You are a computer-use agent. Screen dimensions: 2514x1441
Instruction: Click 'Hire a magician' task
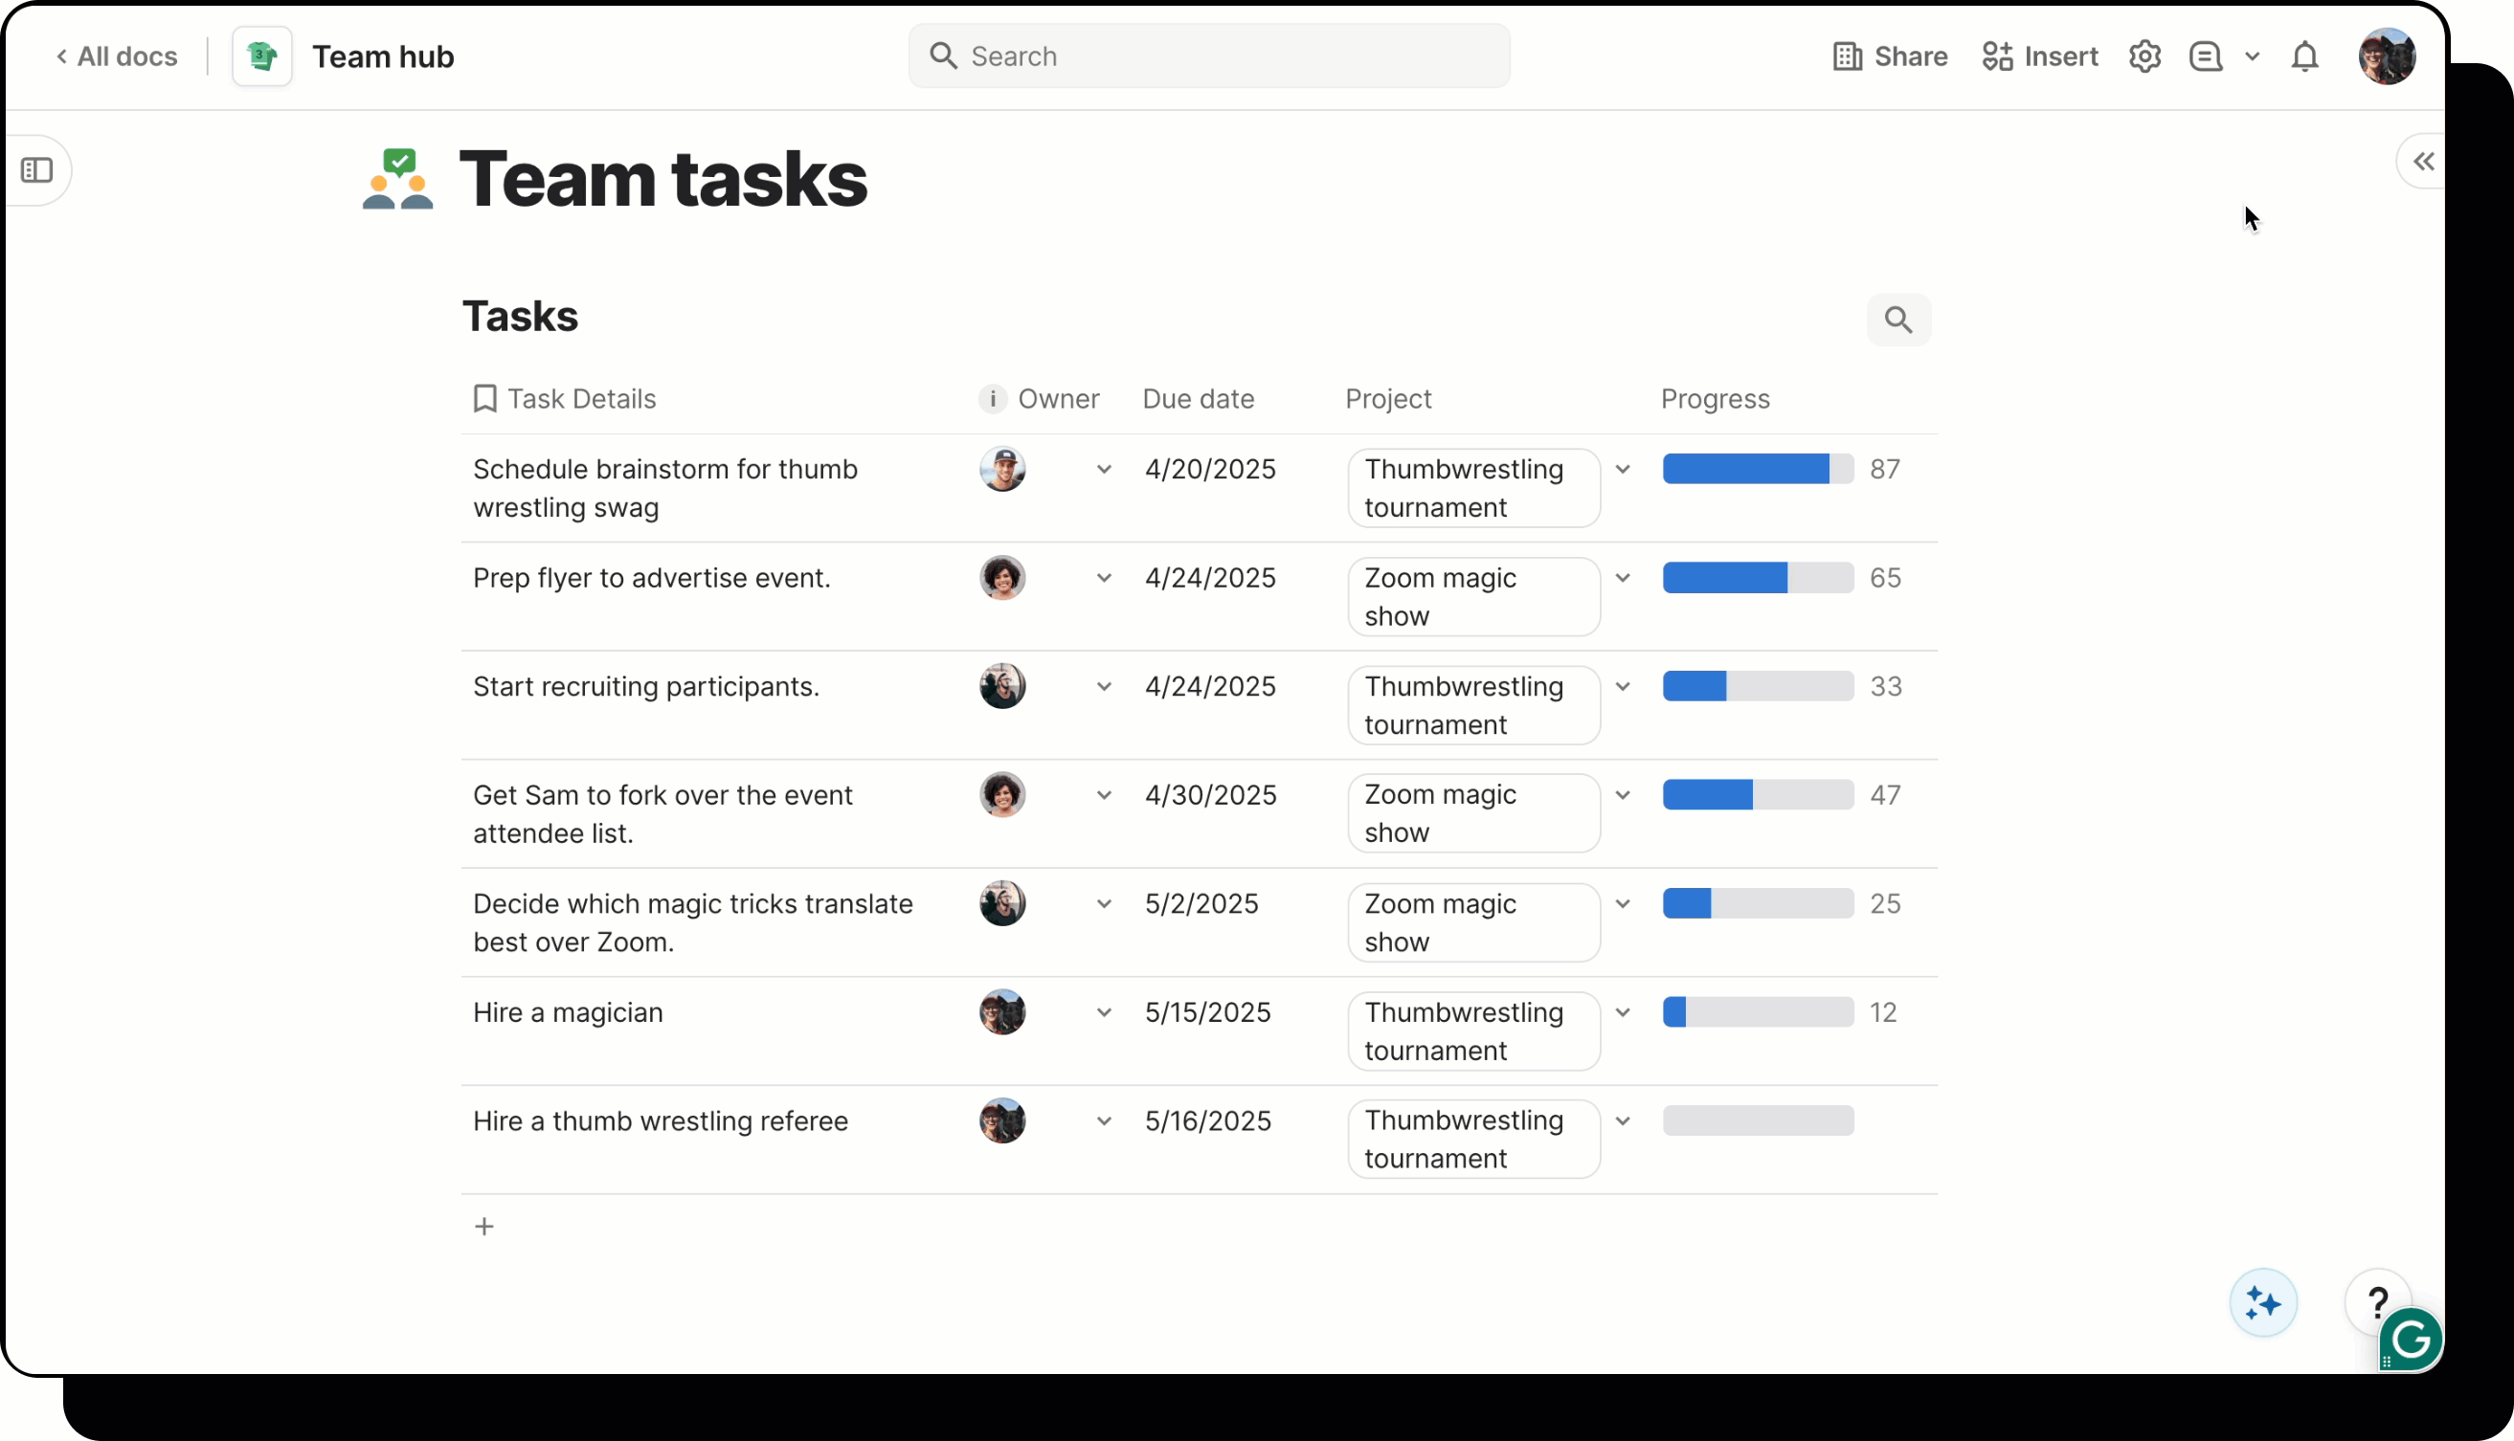pyautogui.click(x=568, y=1012)
